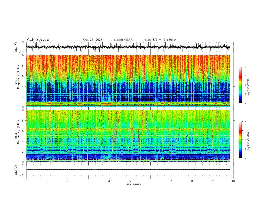
Task: Click inside the ch.2 spectrogram panel
Action: tap(128, 136)
